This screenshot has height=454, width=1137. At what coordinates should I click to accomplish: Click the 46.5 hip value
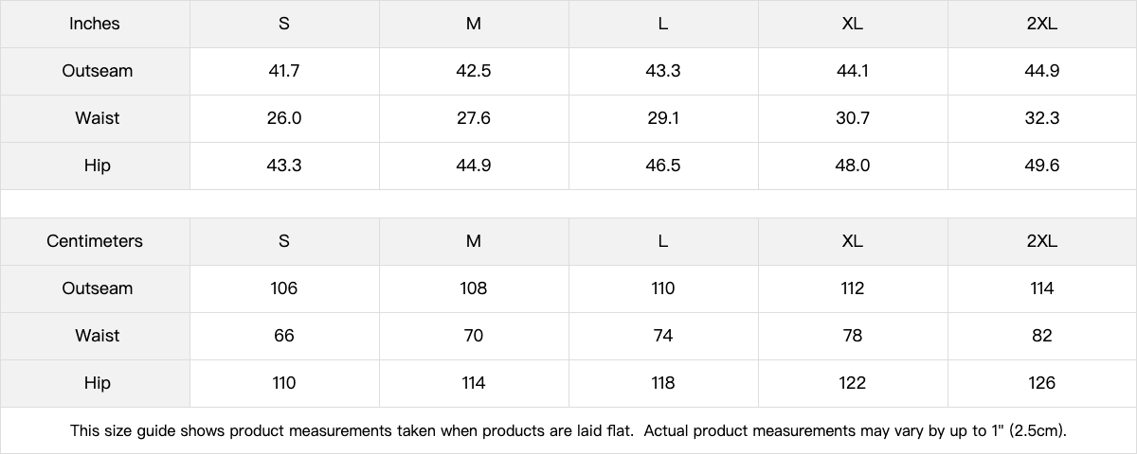[x=663, y=166]
